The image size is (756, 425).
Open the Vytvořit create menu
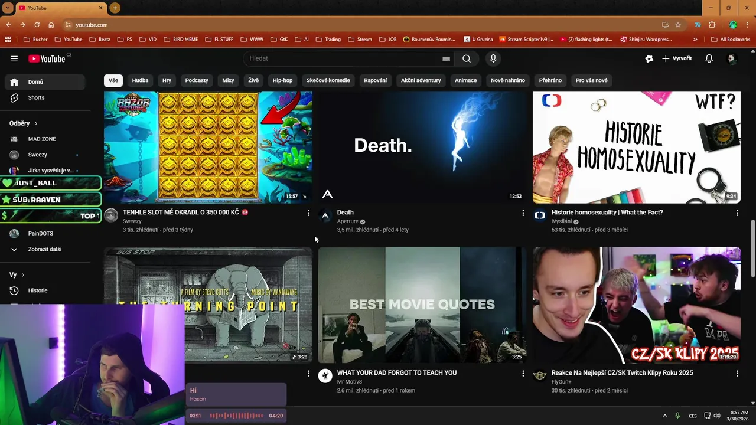(x=677, y=58)
